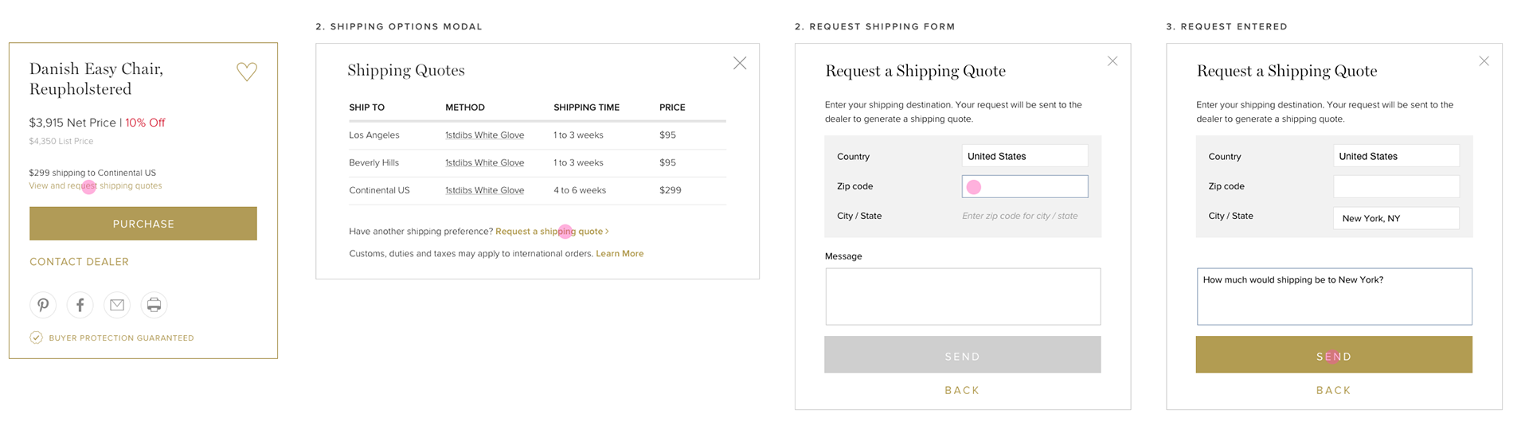1529x441 pixels.
Task: Click the gold PURCHASE button
Action: click(x=143, y=224)
